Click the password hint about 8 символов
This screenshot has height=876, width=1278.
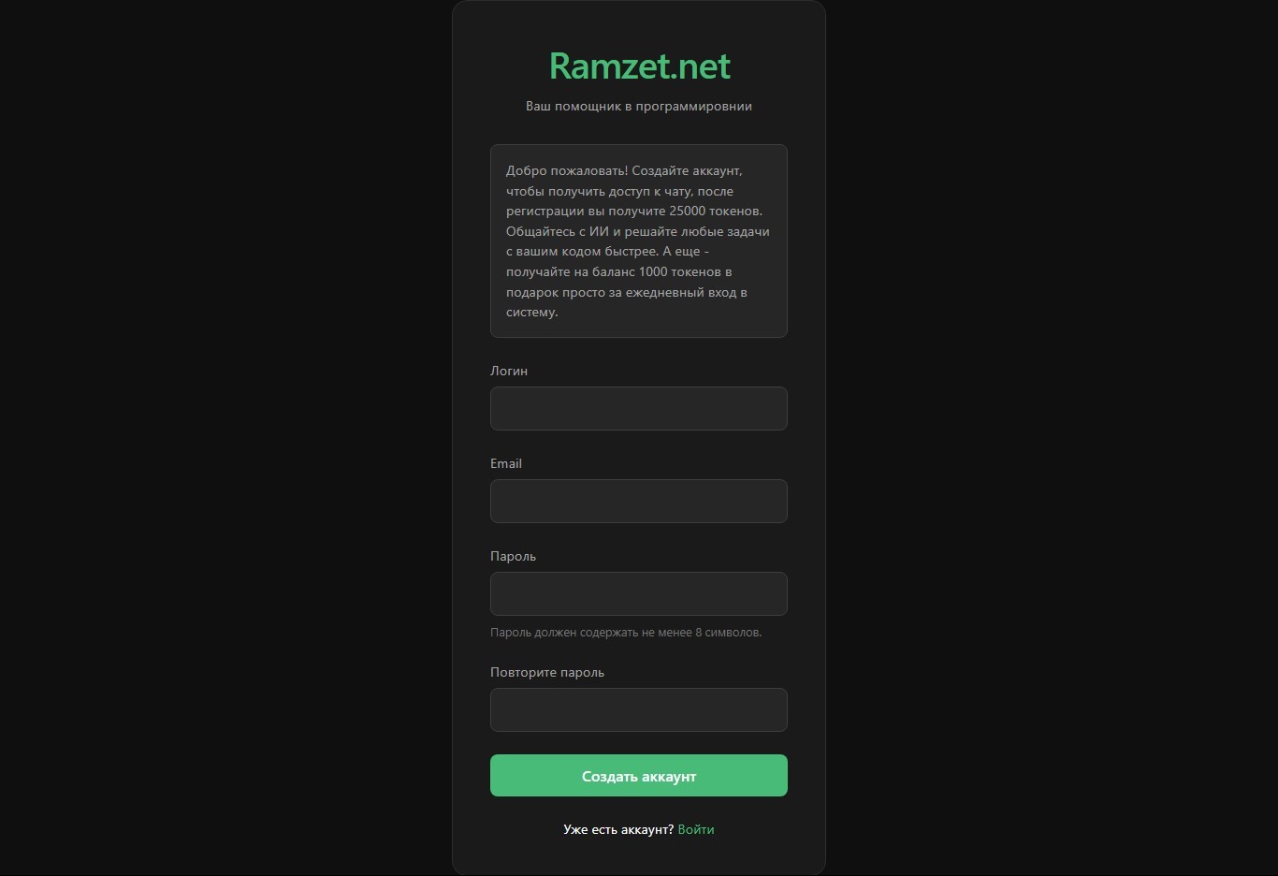click(x=626, y=633)
